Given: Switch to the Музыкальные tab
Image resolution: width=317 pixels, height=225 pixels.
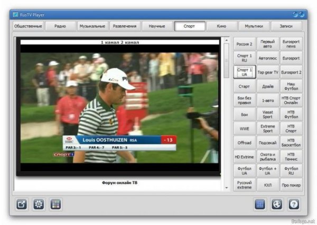Looking at the screenshot, I should coord(92,26).
